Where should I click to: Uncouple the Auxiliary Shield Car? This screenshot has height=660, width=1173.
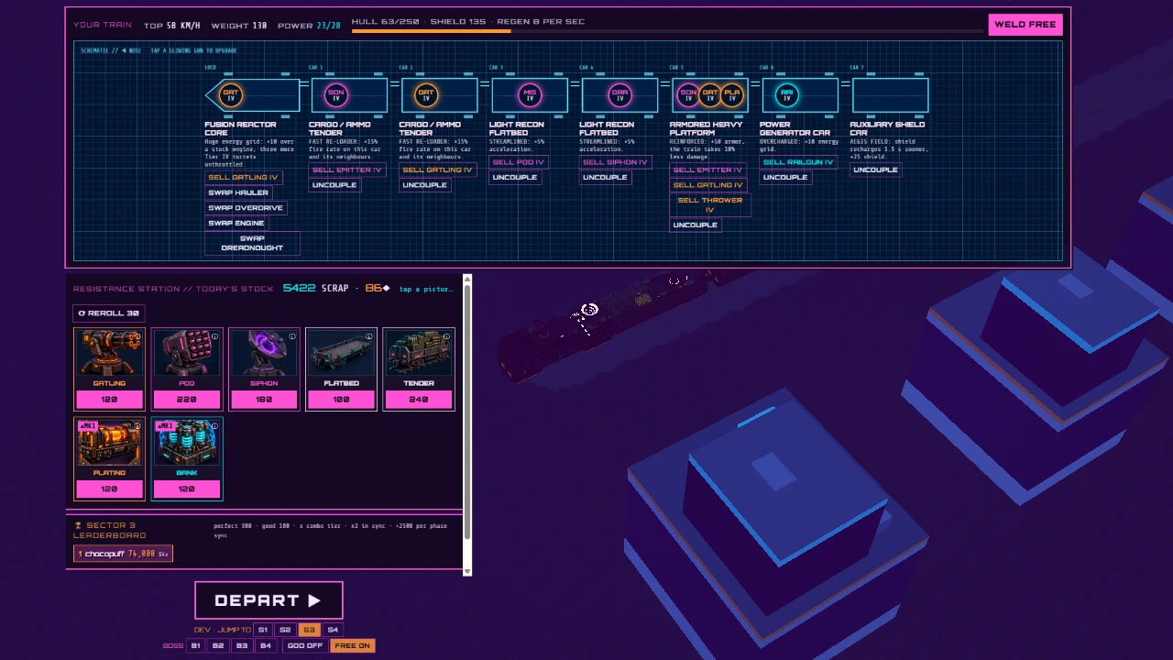[x=875, y=170]
